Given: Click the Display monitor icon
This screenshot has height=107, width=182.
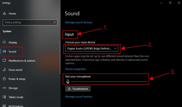Looking at the screenshot, I should point(4,42).
